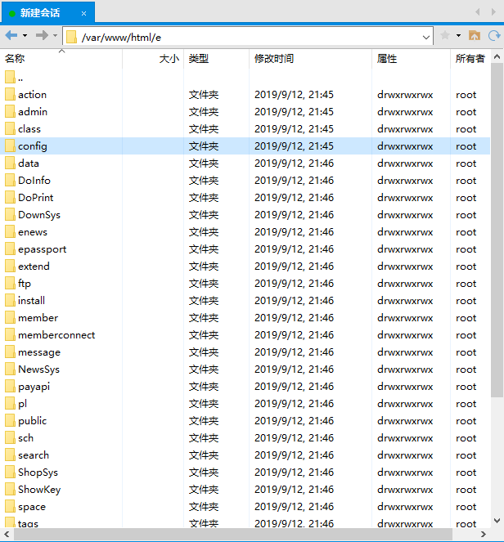504x542 pixels.
Task: Go to the home folder icon
Action: pos(474,35)
